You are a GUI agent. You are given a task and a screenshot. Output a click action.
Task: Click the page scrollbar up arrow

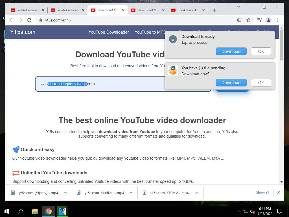[281, 28]
